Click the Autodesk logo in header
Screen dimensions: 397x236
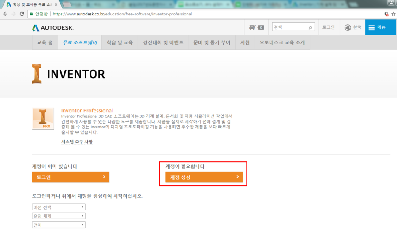pos(52,28)
